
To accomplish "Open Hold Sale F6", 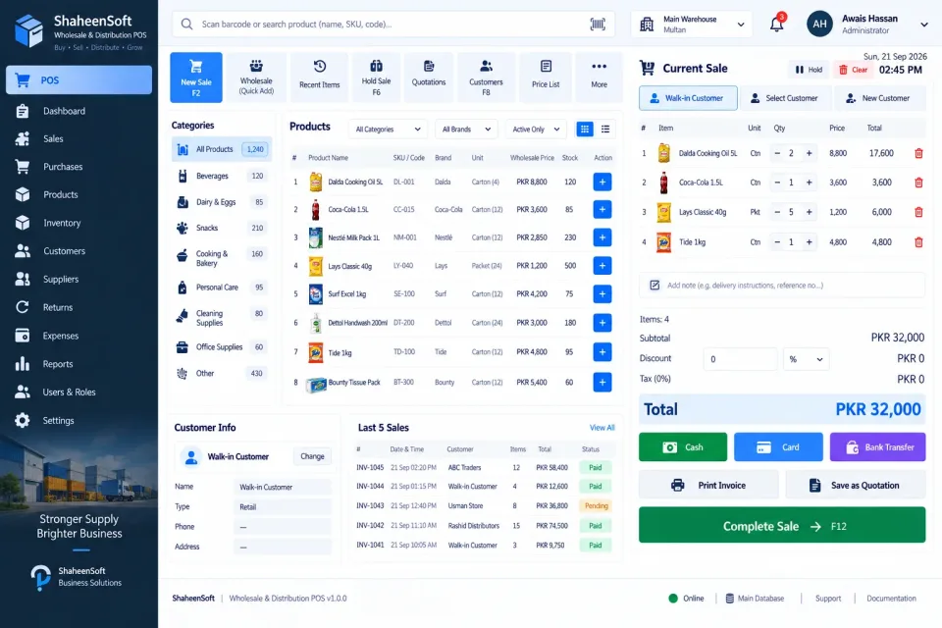I will coord(376,78).
